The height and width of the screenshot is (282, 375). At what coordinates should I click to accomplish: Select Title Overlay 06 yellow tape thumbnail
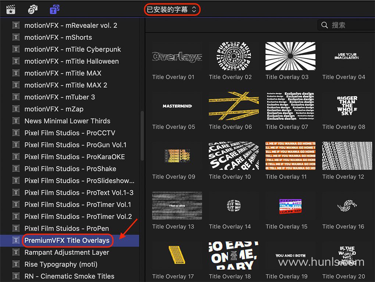[x=234, y=106]
